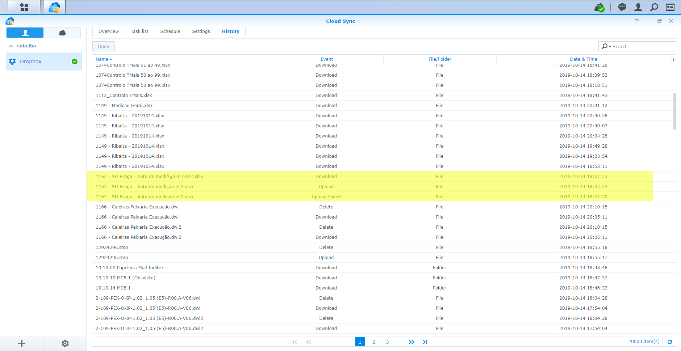The image size is (681, 351).
Task: Open connection settings gear icon
Action: coord(65,343)
